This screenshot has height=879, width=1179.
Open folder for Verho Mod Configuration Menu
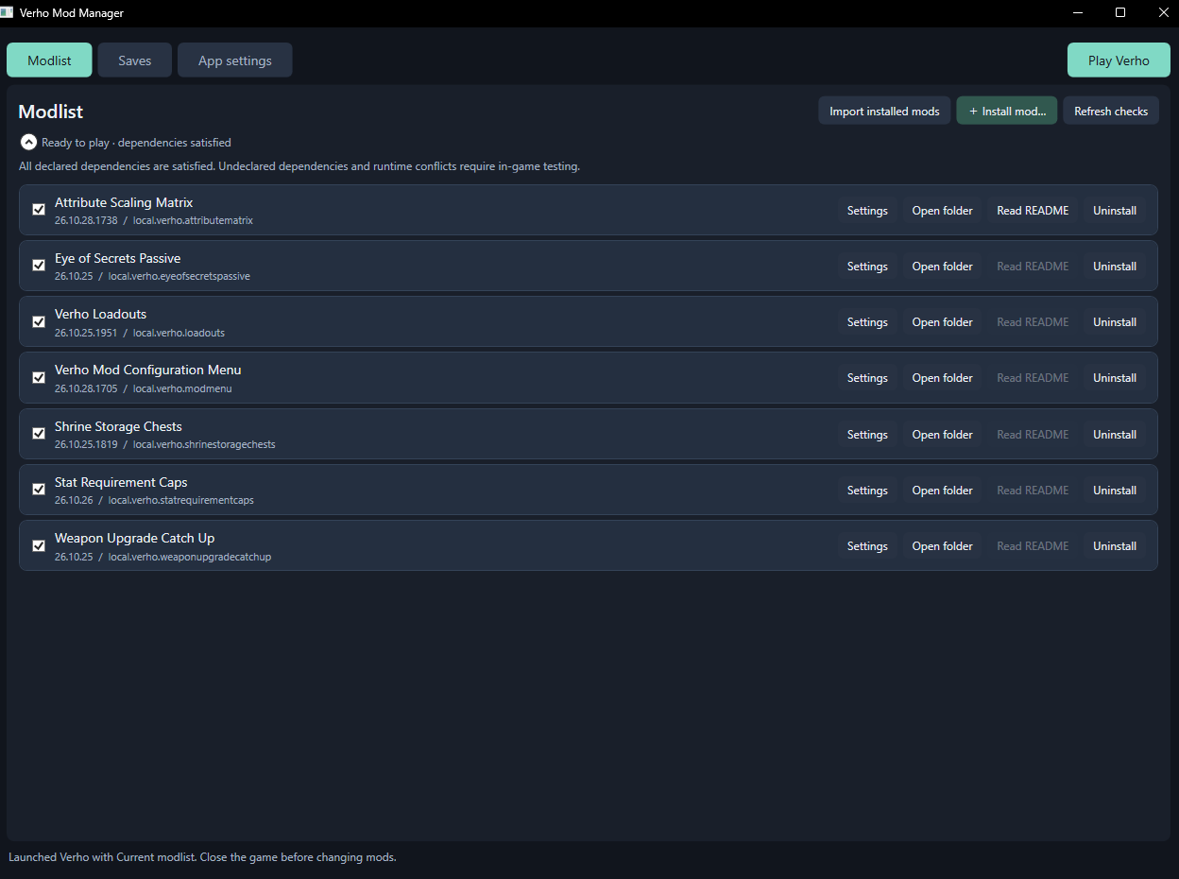pyautogui.click(x=942, y=378)
